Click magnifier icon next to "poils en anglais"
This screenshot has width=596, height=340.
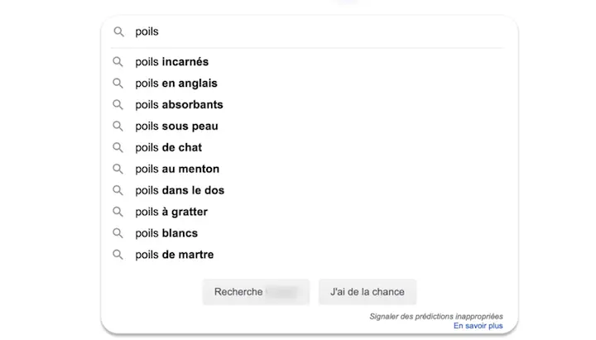click(118, 84)
